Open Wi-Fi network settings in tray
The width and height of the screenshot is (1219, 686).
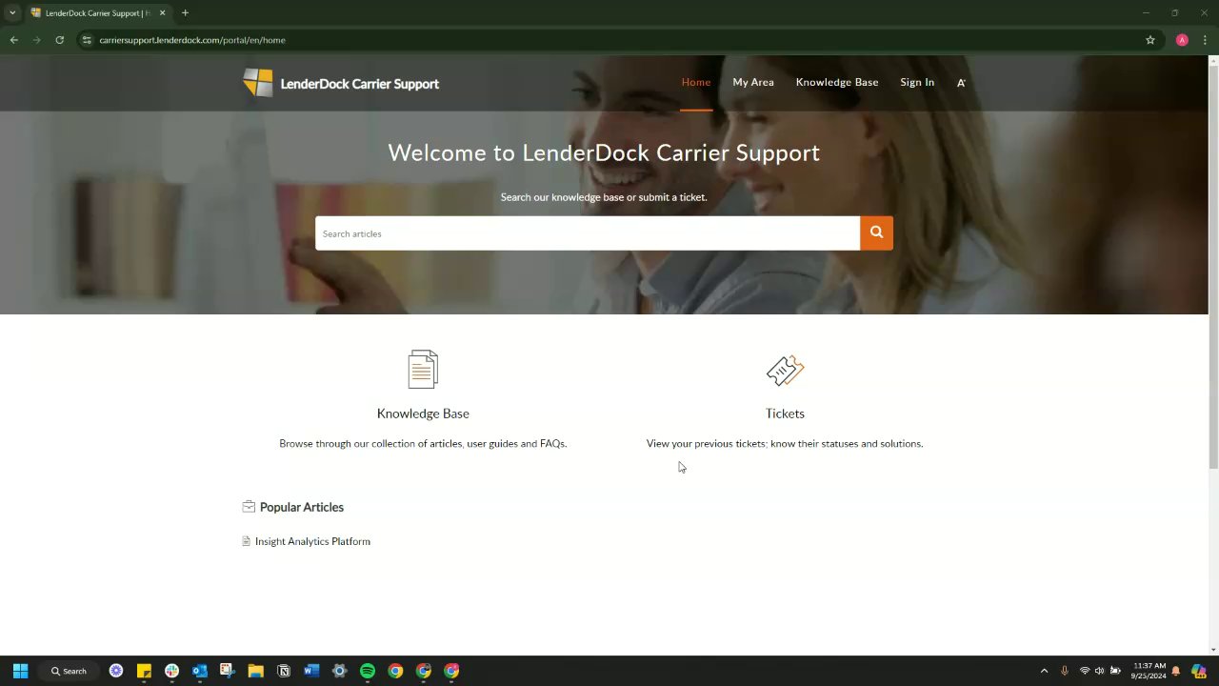(x=1084, y=671)
